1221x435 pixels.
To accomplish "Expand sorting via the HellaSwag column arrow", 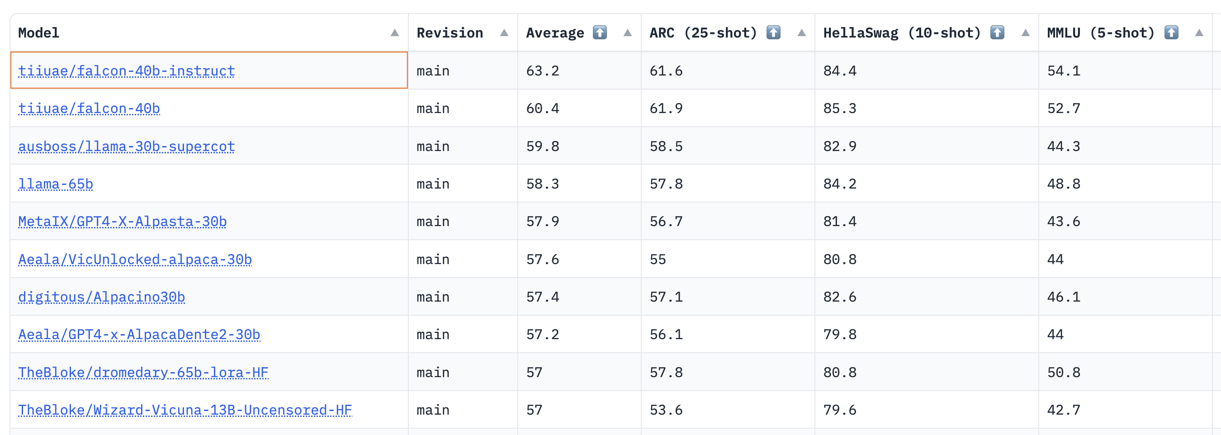I will tap(1025, 33).
